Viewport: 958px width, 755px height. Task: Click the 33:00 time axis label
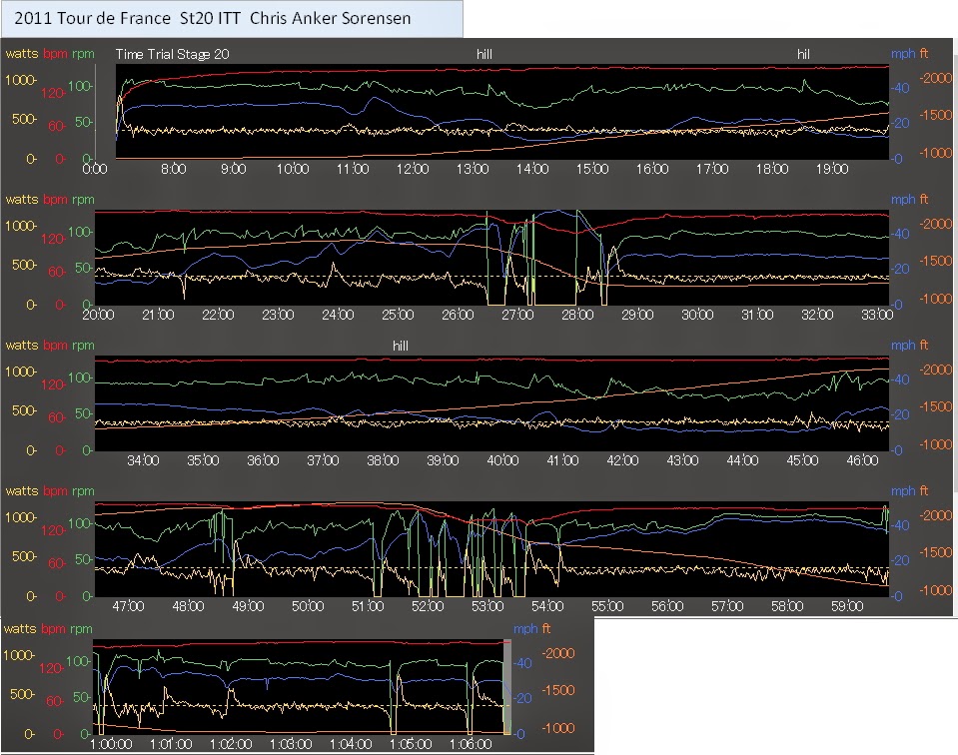pyautogui.click(x=876, y=315)
